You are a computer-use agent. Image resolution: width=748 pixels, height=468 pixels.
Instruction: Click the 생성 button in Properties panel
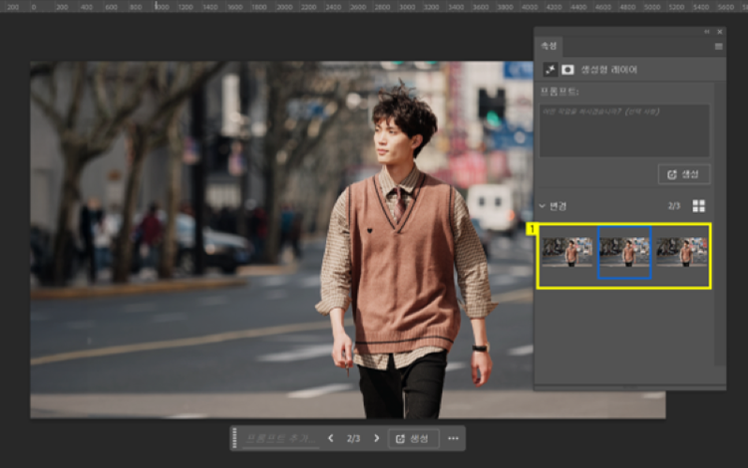684,174
